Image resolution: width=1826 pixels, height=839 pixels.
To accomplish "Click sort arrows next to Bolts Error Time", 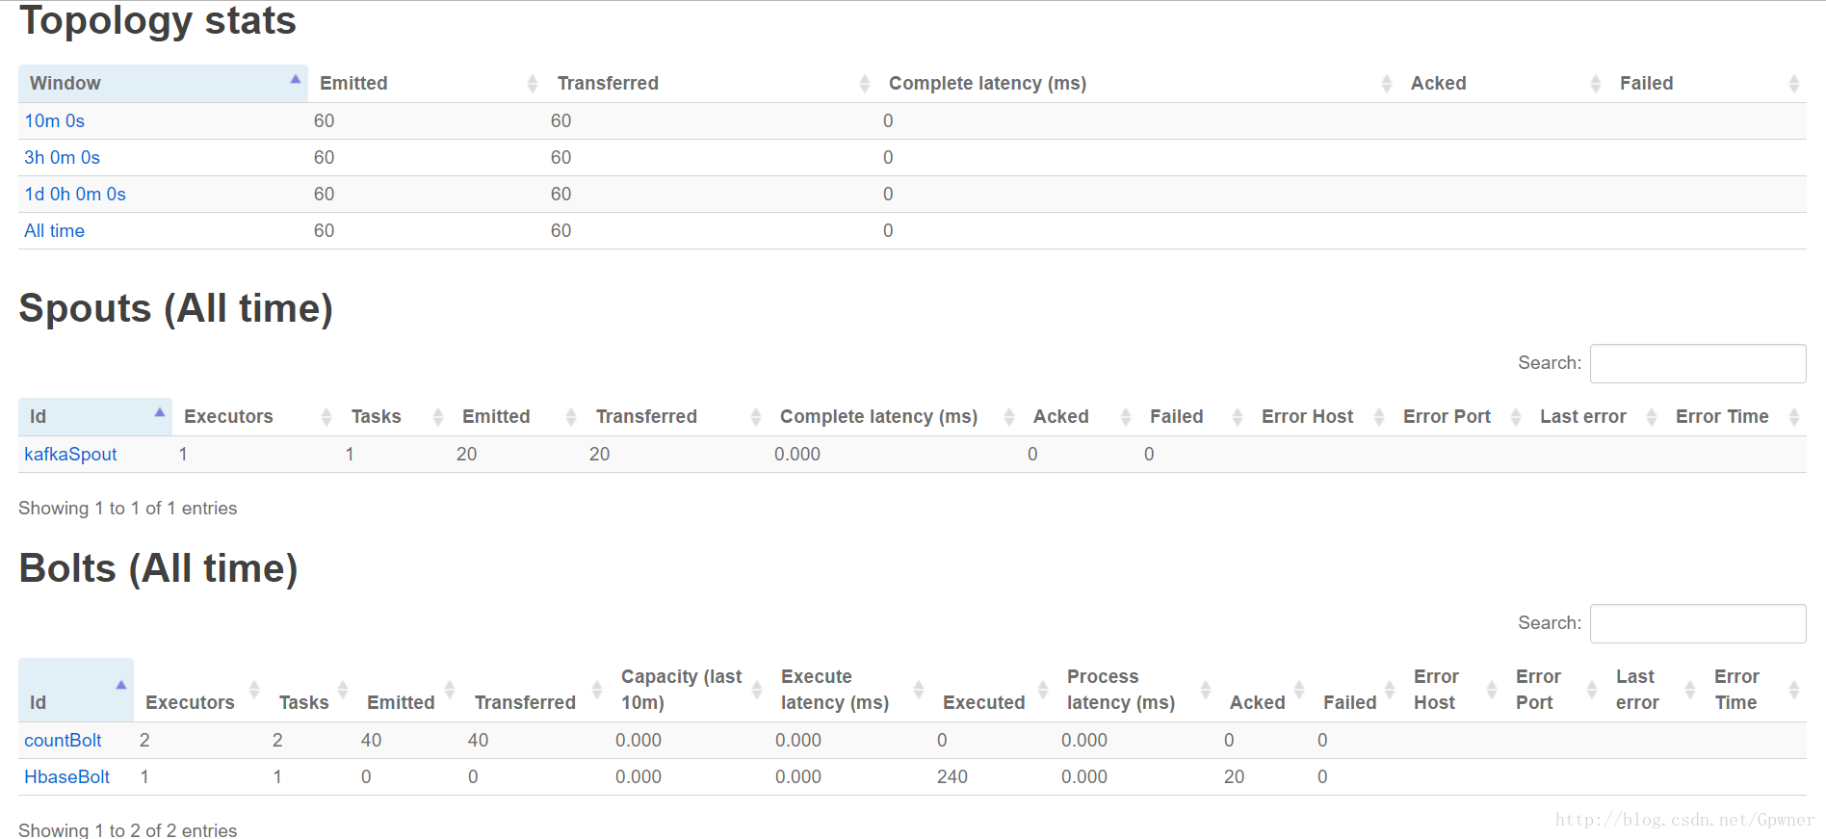I will pyautogui.click(x=1794, y=690).
